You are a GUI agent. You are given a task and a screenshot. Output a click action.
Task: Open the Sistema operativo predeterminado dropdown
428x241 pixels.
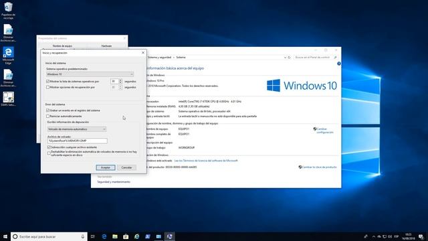tap(90, 74)
